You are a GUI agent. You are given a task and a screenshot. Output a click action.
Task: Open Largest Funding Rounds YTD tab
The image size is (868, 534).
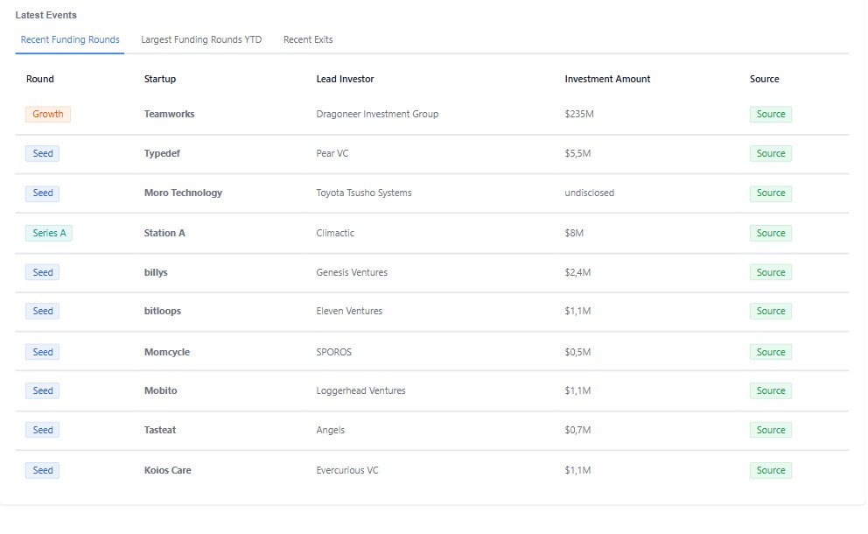pyautogui.click(x=201, y=40)
